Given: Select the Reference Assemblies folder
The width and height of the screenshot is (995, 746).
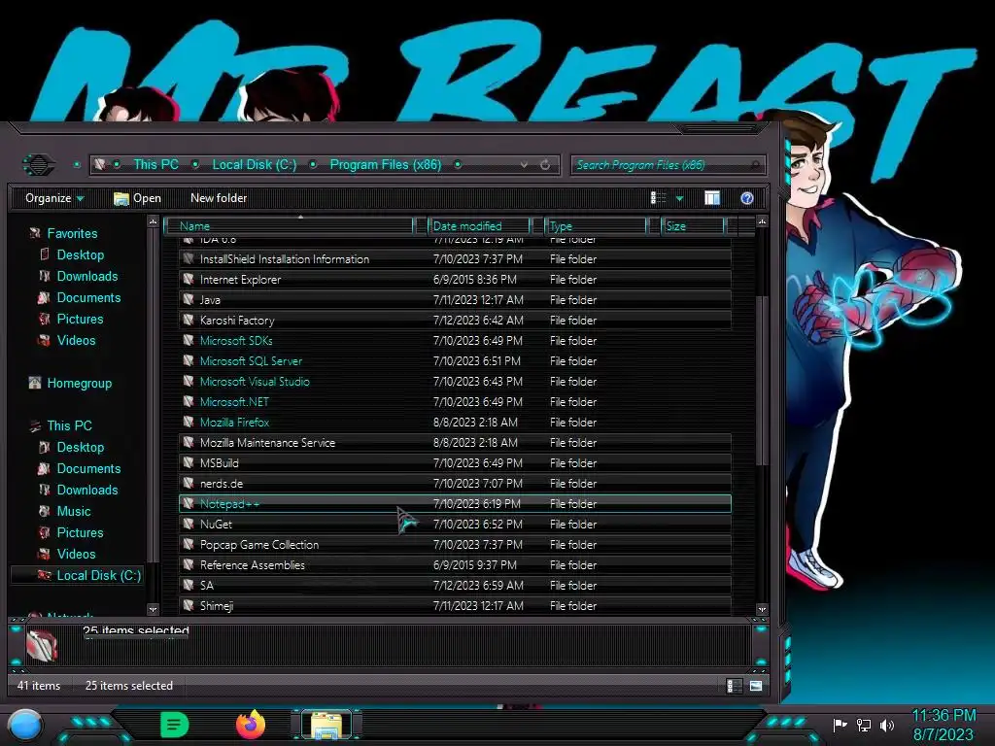Looking at the screenshot, I should pyautogui.click(x=455, y=565).
